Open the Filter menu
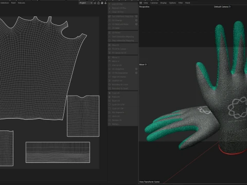 click(181, 3)
